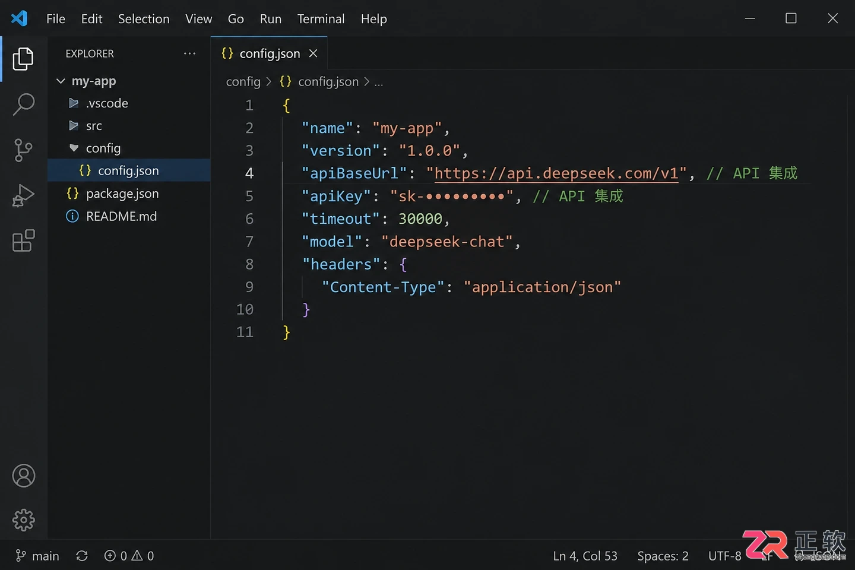Click the "timeout" value 30000
This screenshot has height=570, width=855.
coord(420,219)
